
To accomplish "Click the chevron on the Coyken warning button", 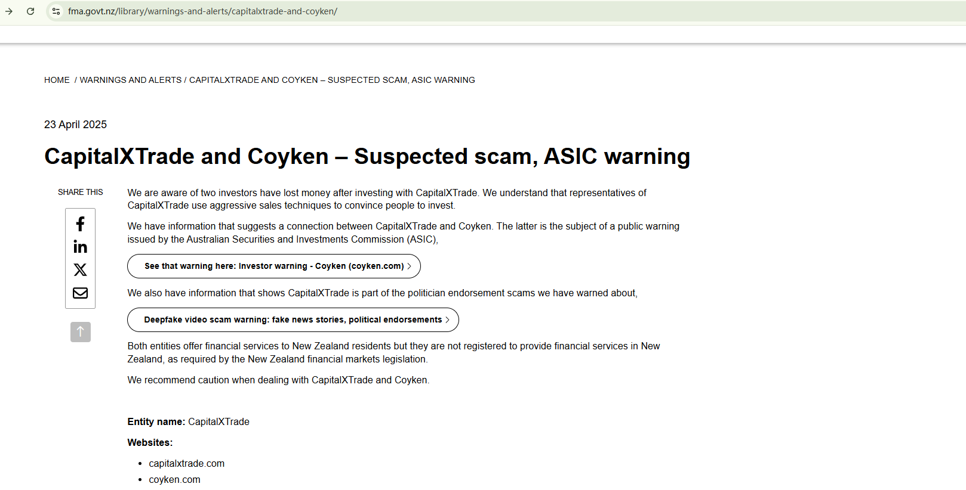I will (410, 266).
